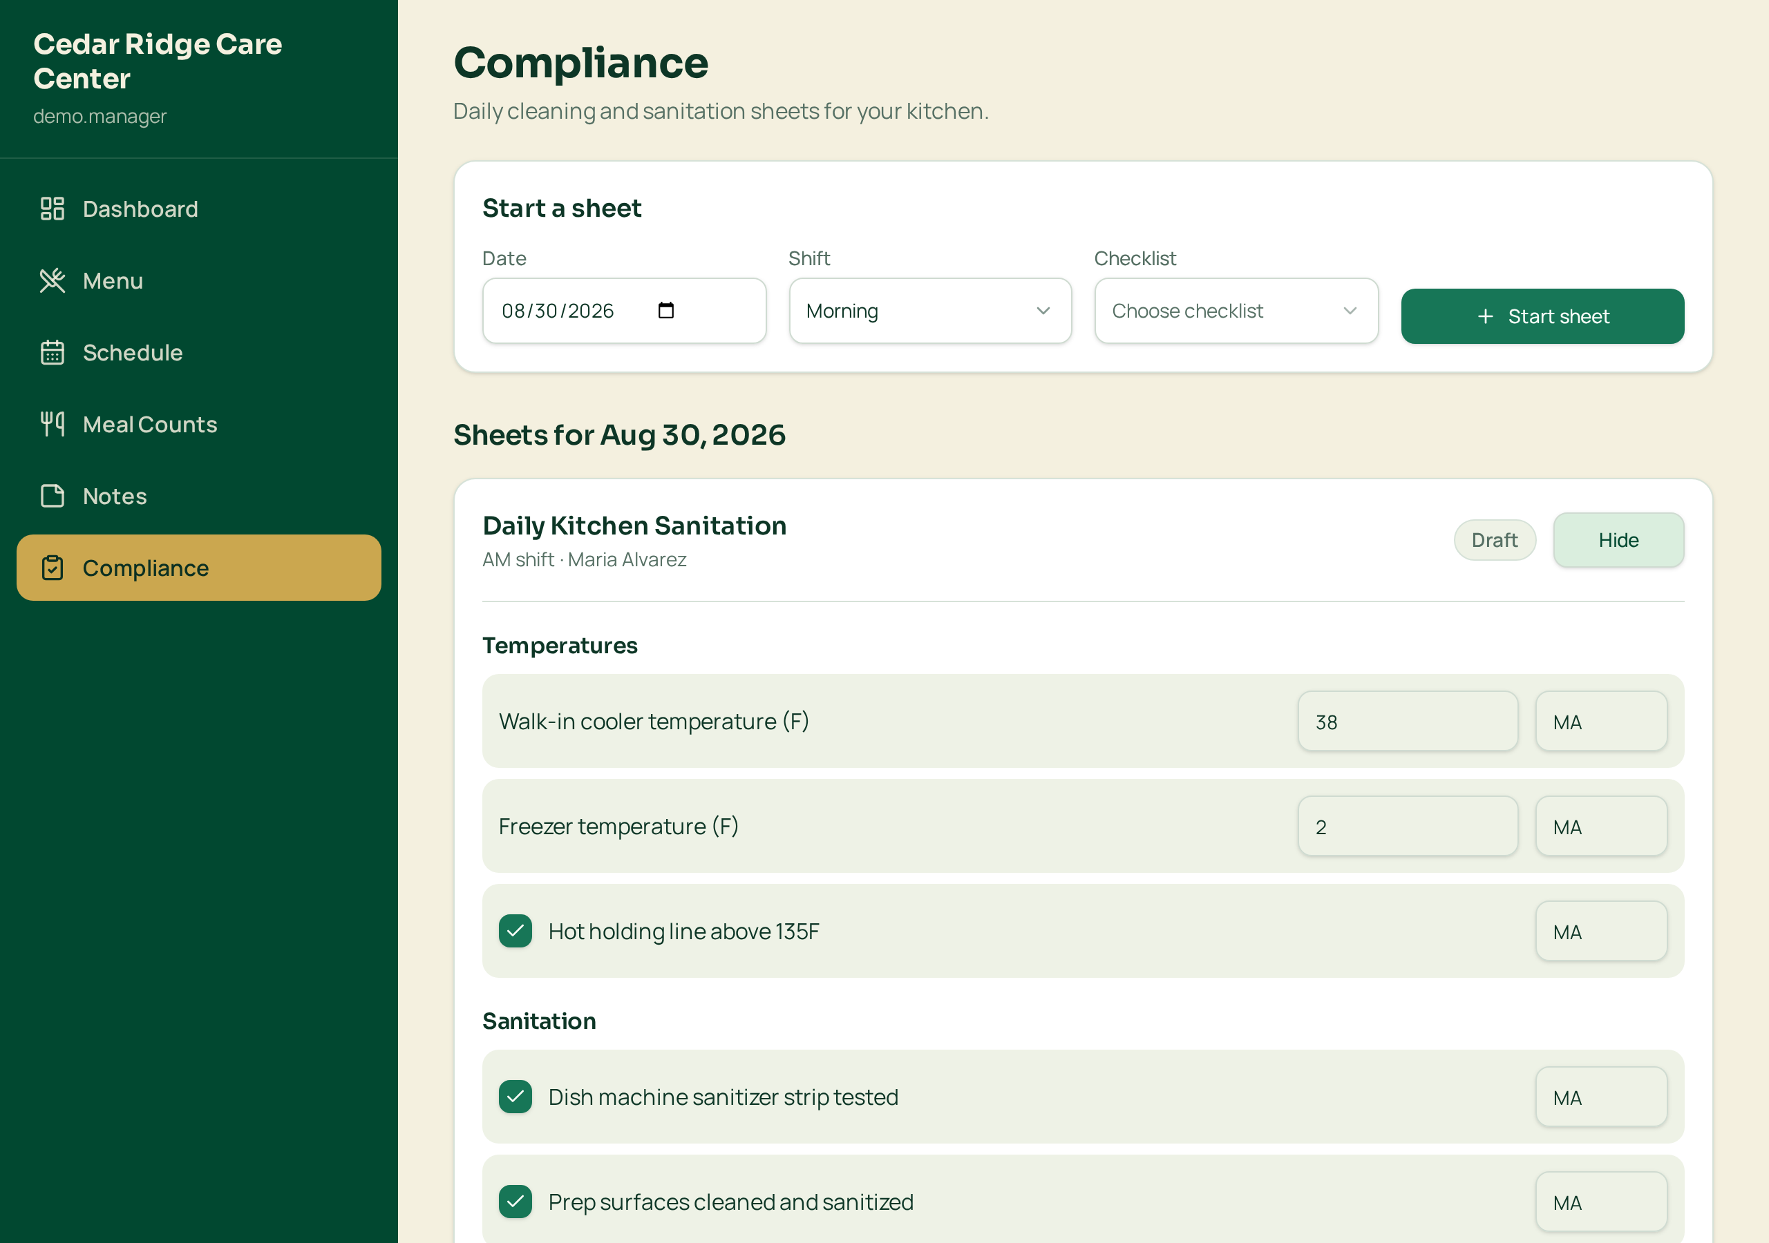Open the Shift dropdown showing Morning

coord(930,310)
